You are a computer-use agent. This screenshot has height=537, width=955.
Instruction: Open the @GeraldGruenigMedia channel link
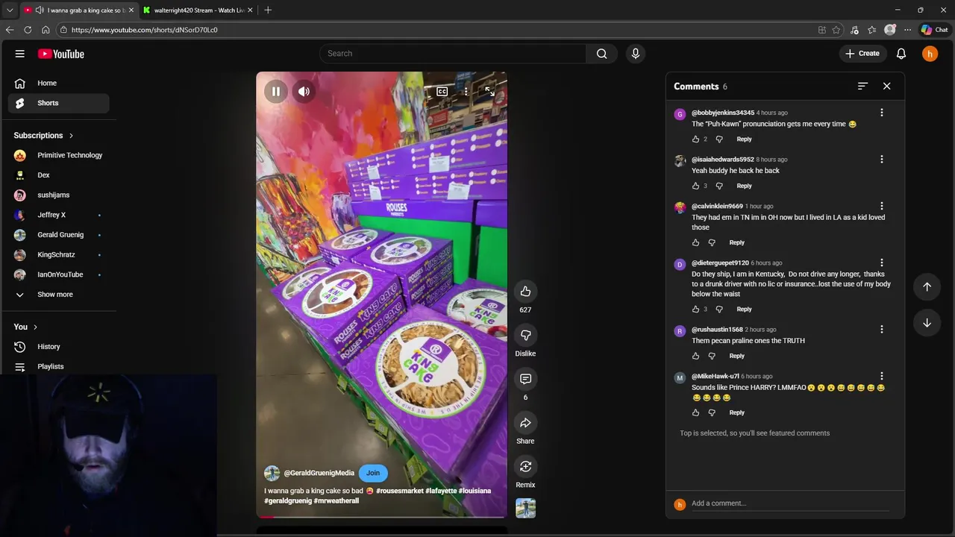pos(319,473)
